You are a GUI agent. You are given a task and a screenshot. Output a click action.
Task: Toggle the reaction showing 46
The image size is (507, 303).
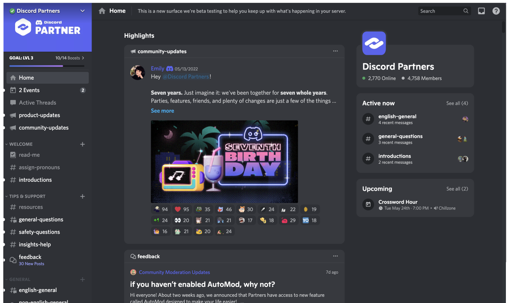[225, 209]
